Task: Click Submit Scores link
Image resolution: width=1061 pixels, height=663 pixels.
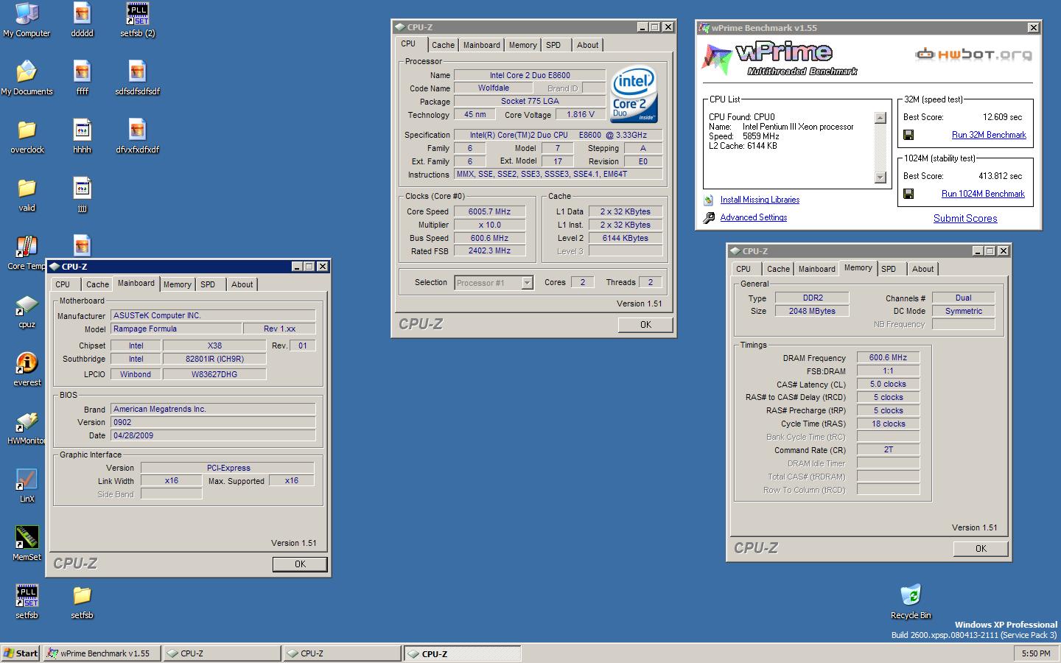Action: pyautogui.click(x=965, y=218)
